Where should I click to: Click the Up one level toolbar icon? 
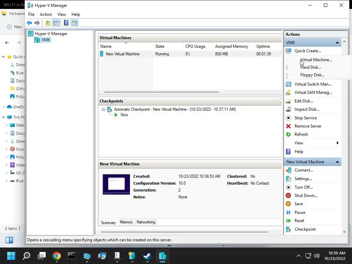point(47,23)
